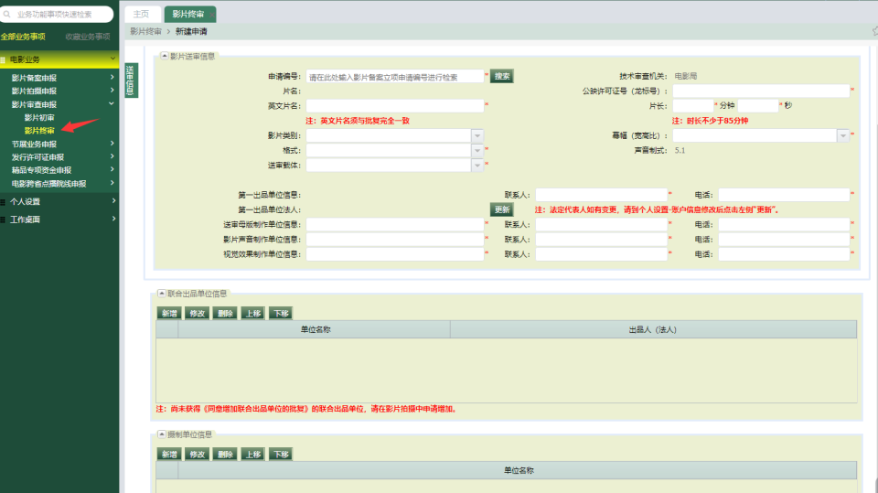Screen dimensions: 878x493
Task: Click the 技术审查机关 value 电影局
Action: [685, 76]
